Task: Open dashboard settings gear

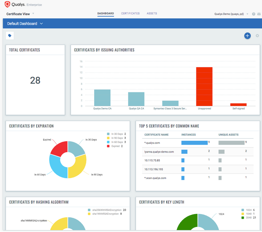Action: pos(257,36)
